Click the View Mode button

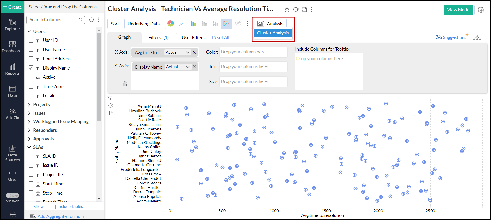458,10
